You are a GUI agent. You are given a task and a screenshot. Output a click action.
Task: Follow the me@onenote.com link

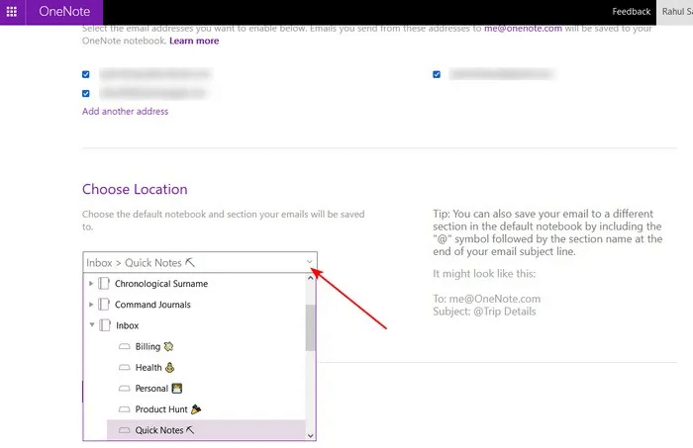click(x=523, y=29)
